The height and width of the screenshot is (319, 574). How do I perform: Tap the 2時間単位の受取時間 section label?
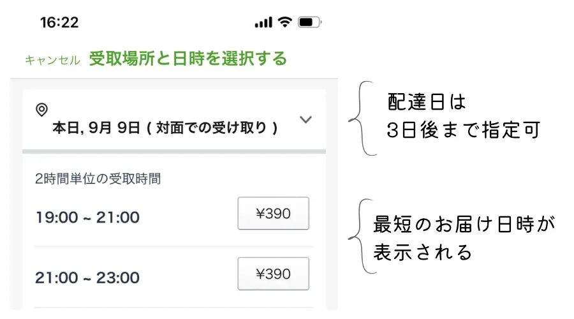pyautogui.click(x=98, y=179)
